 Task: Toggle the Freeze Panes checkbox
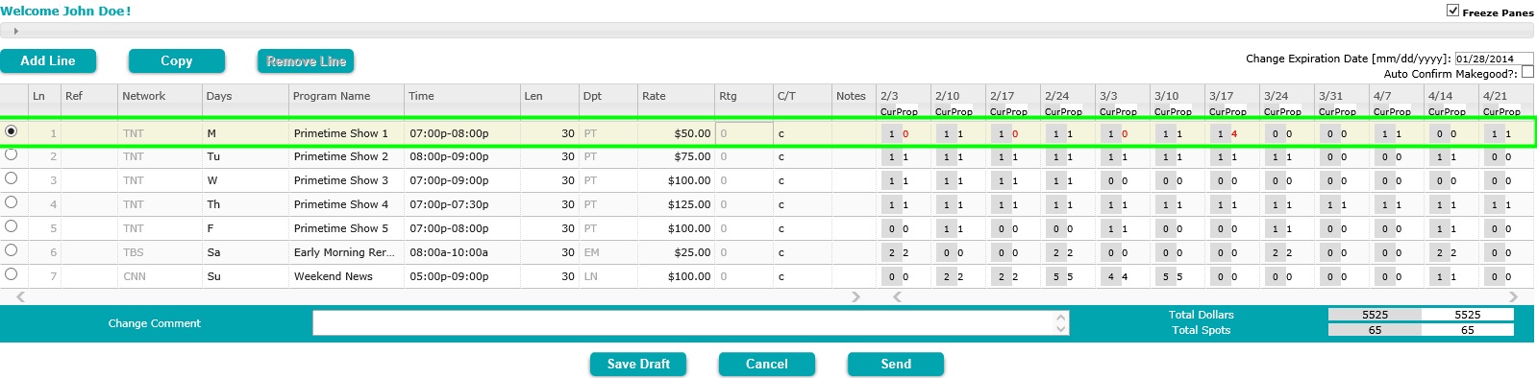[1452, 11]
